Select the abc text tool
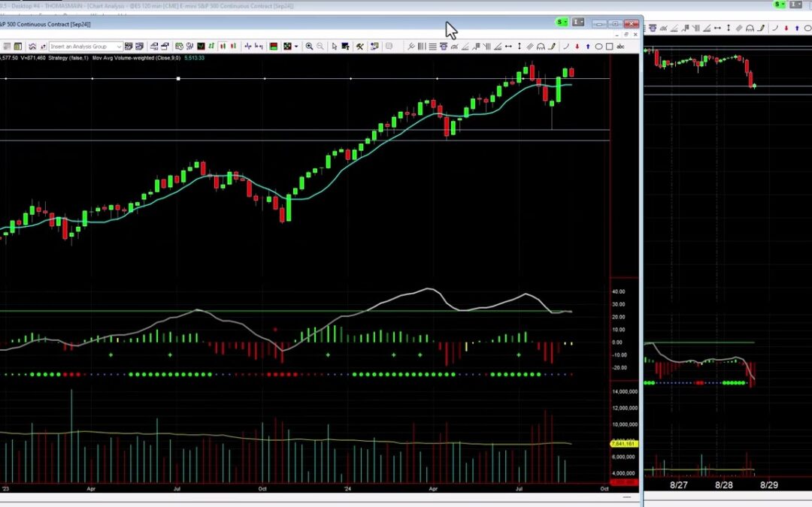812x507 pixels. [620, 47]
